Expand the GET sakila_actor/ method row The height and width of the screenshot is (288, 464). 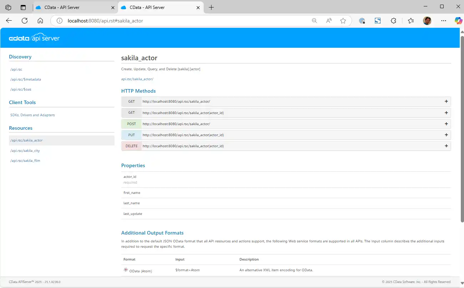446,102
